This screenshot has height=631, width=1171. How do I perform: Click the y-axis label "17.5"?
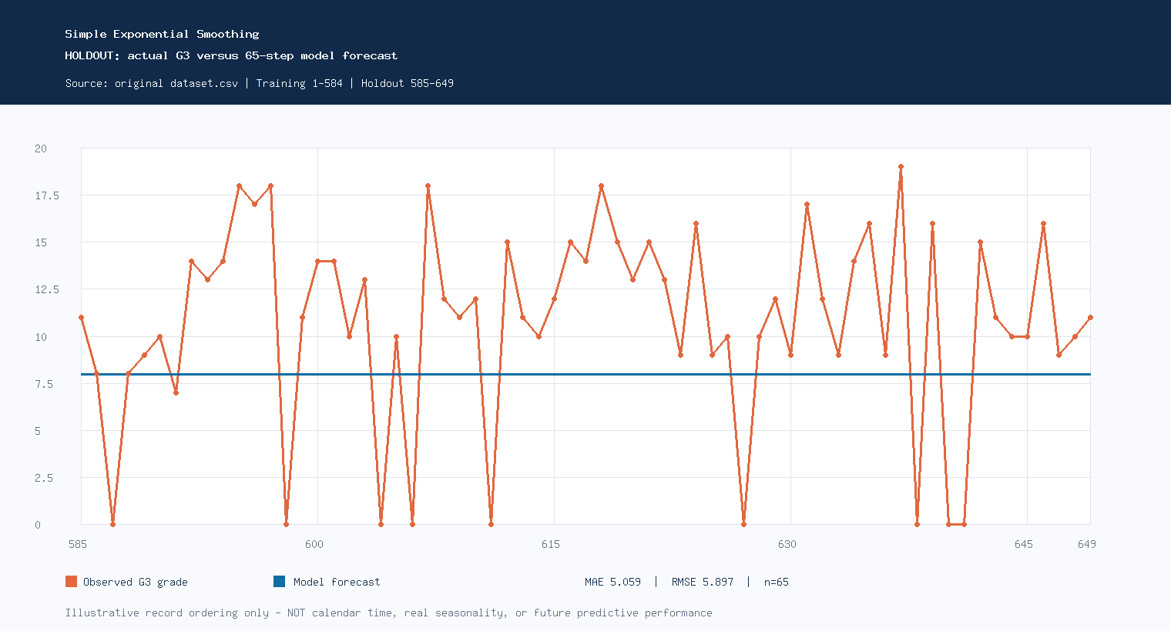(x=47, y=195)
